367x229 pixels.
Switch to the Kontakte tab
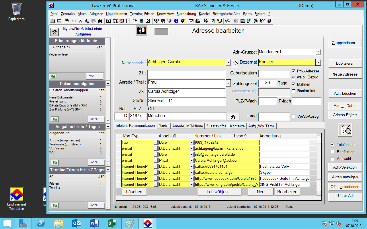click(237, 126)
